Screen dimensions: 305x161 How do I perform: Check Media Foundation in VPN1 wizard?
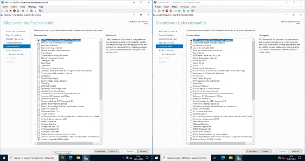(191, 121)
